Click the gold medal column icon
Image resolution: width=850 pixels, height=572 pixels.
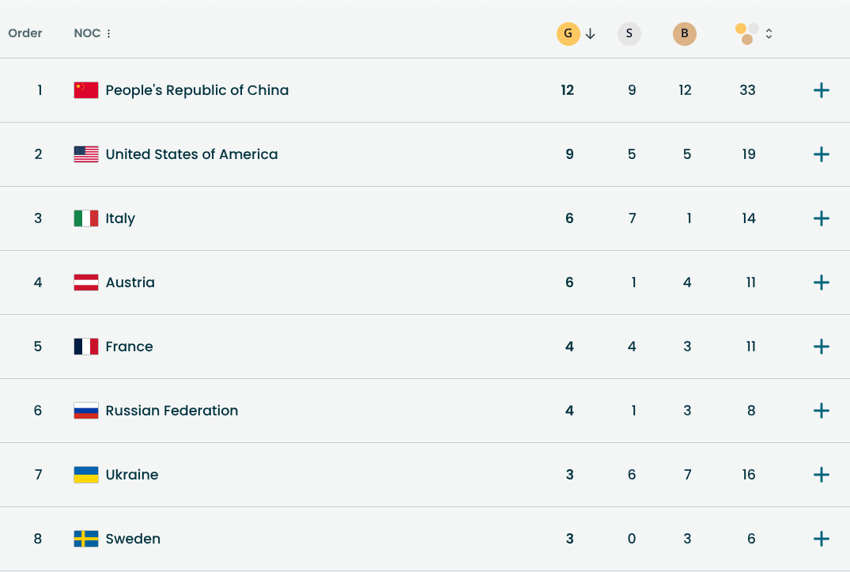pos(568,33)
